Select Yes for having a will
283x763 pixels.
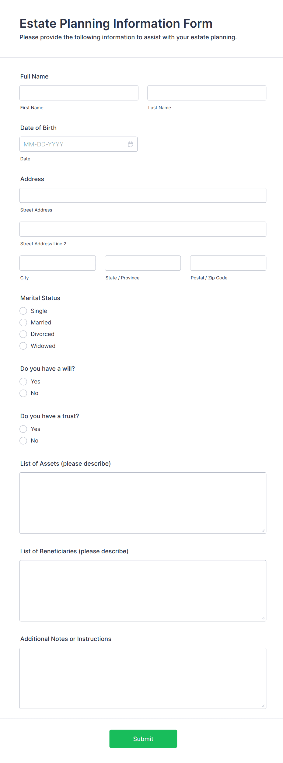(23, 381)
